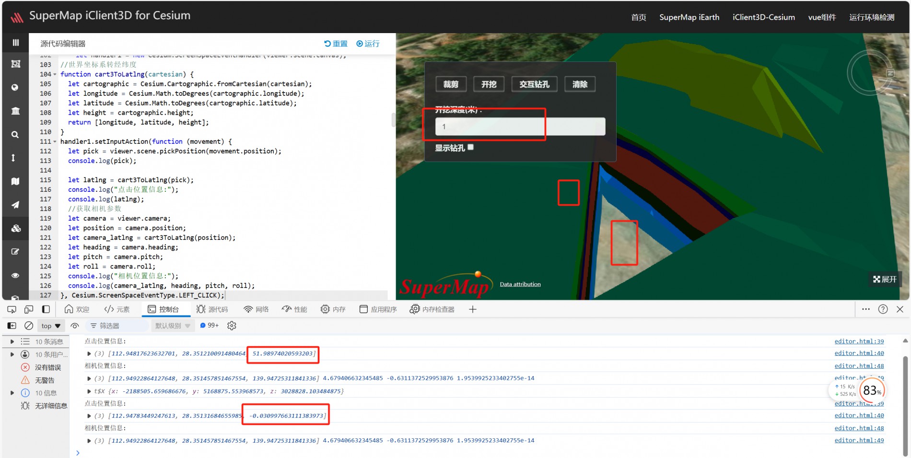The image size is (911, 458).
Task: Toggle the DevTools device emulation icon
Action: pos(29,309)
